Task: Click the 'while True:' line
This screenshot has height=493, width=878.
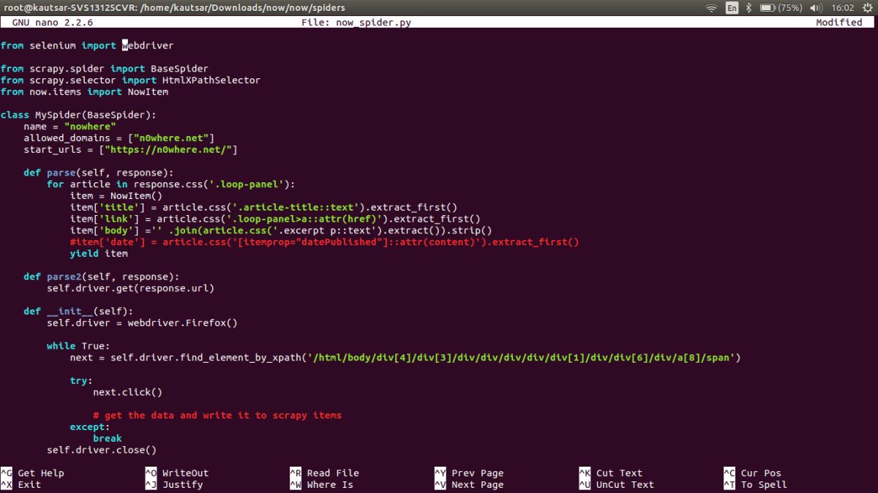Action: [x=78, y=346]
